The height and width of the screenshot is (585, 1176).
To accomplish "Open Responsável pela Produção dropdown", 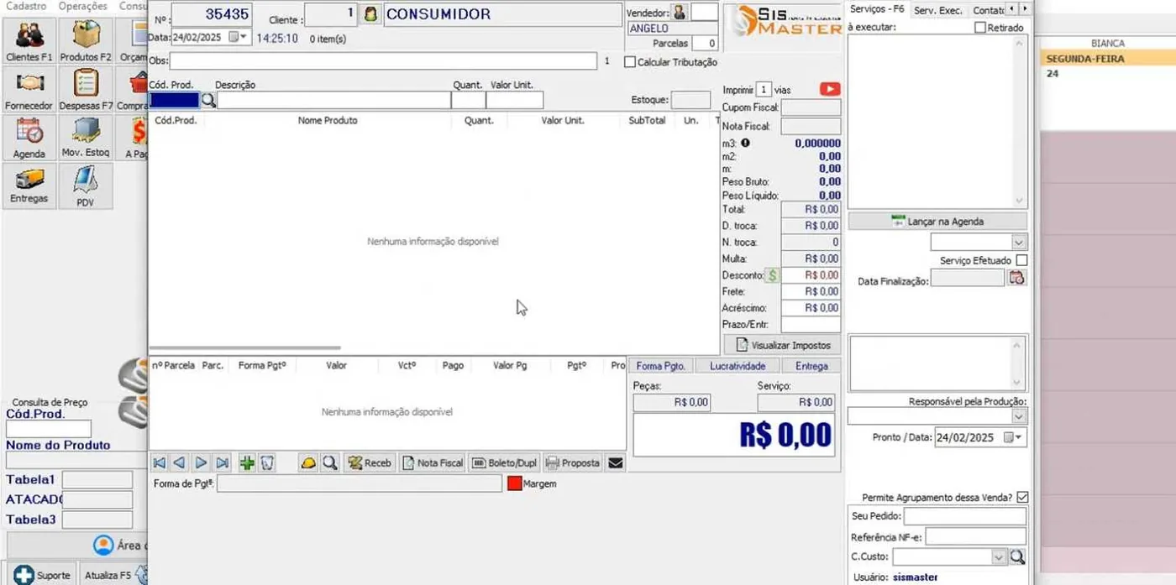I will tap(1019, 416).
